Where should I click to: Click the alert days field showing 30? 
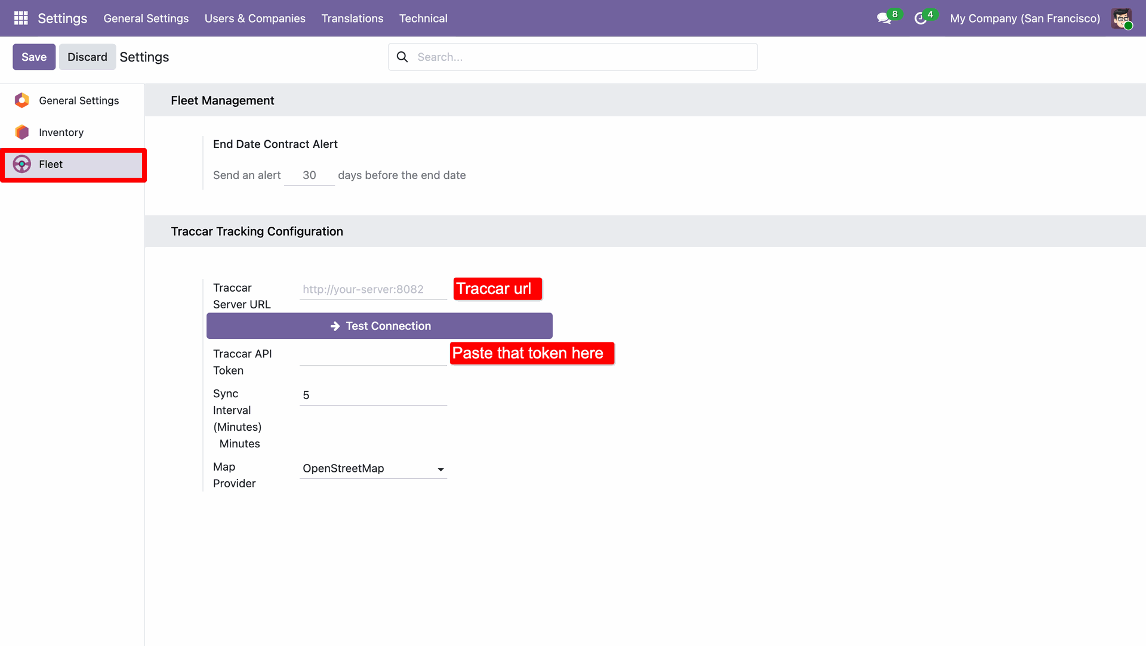coord(309,175)
